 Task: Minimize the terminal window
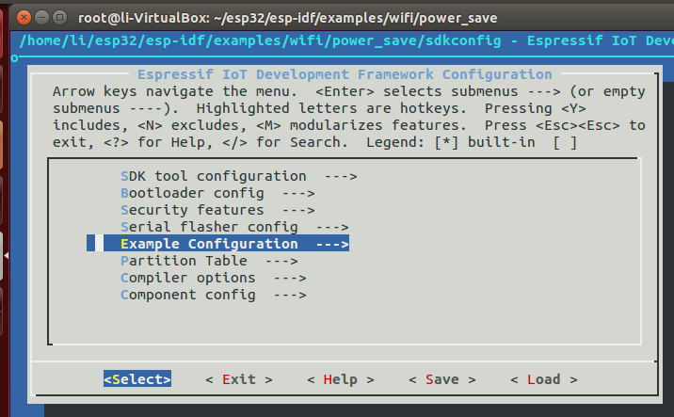click(x=42, y=18)
